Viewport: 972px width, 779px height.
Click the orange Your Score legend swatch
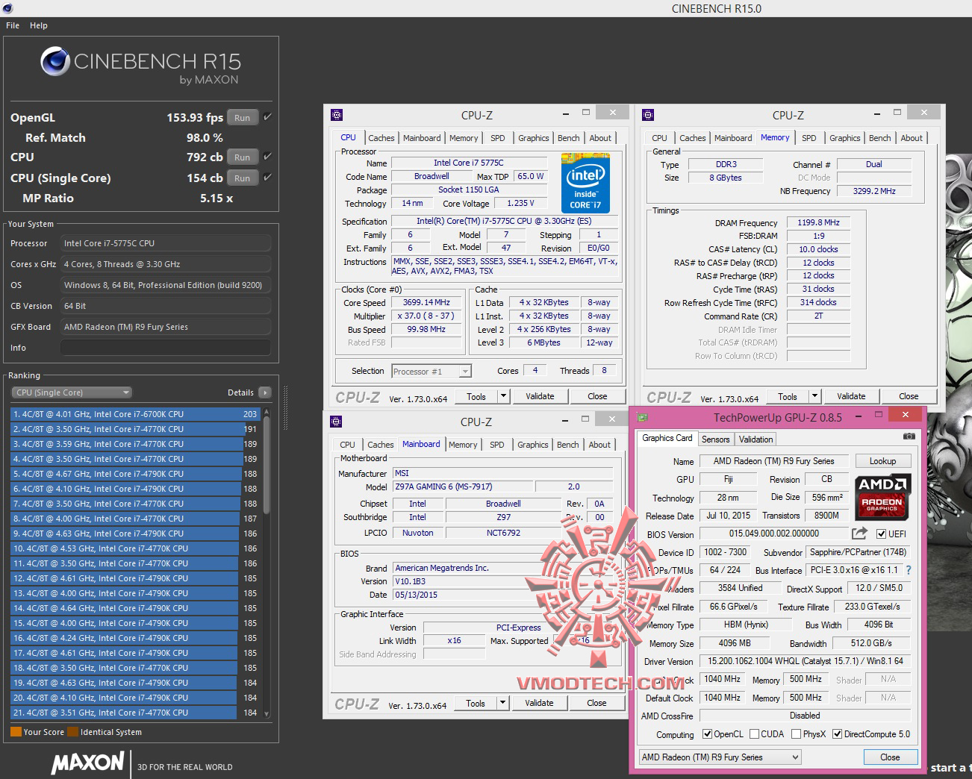pyautogui.click(x=16, y=732)
